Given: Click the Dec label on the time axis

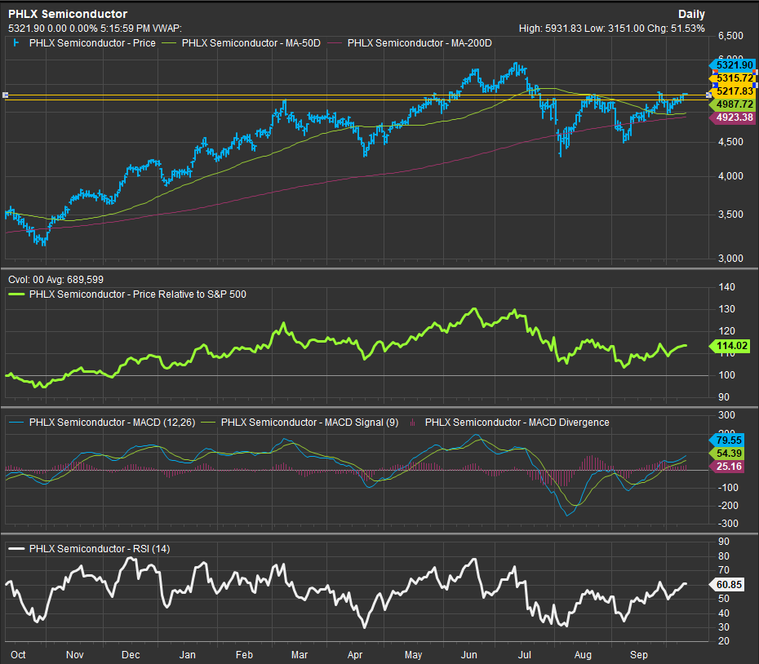Looking at the screenshot, I should [x=131, y=655].
